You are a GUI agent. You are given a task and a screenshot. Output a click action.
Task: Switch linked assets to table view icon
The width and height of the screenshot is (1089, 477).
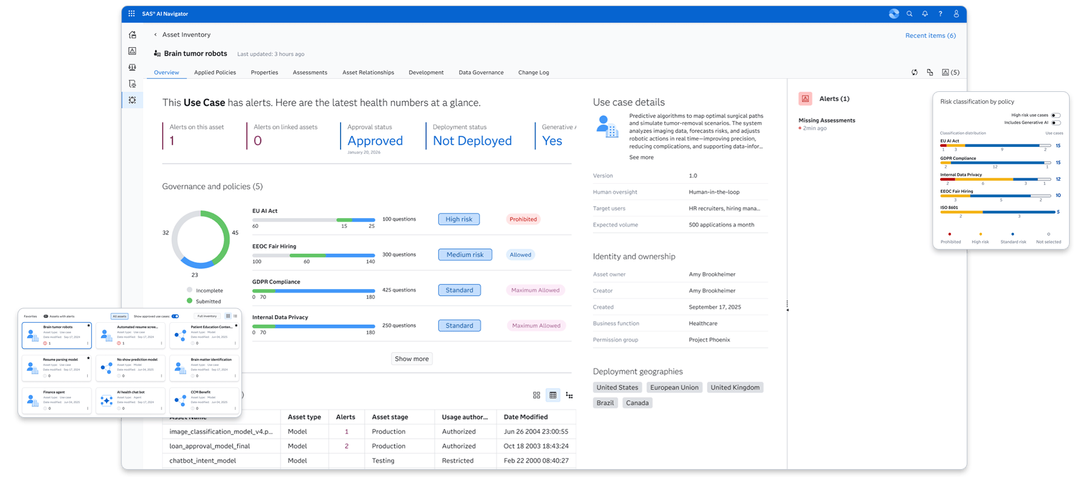[x=552, y=395]
